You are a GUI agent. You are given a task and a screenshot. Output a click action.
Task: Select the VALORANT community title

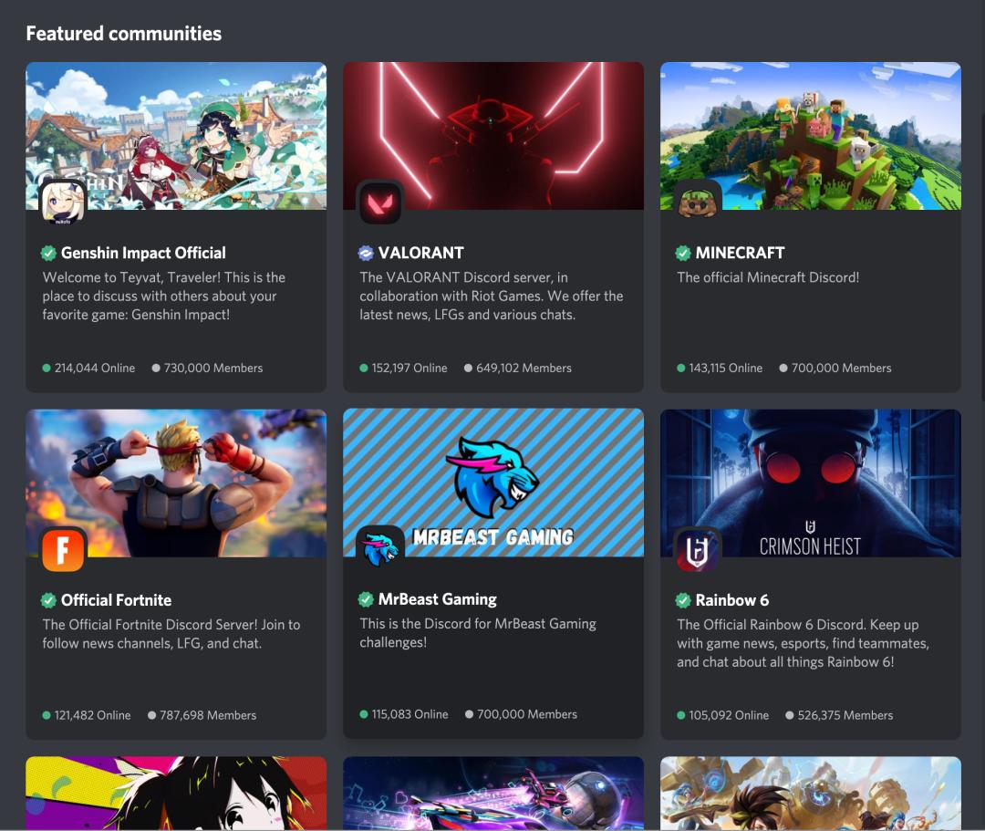pos(420,254)
